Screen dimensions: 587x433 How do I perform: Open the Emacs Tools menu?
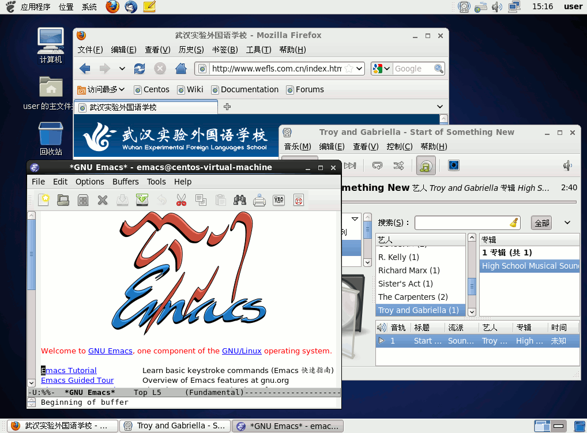(156, 182)
